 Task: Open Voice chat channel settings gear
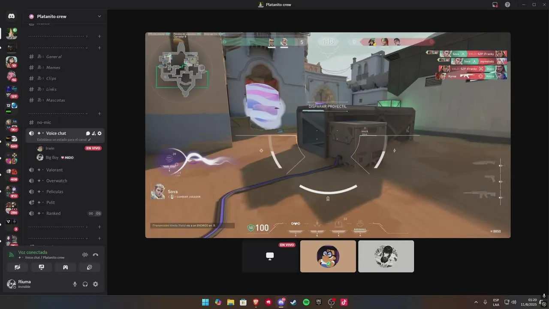click(100, 133)
